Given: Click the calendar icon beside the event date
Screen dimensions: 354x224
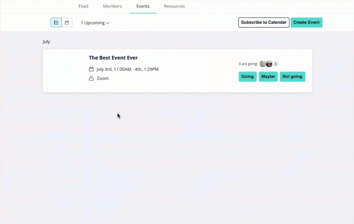Looking at the screenshot, I should pos(91,69).
